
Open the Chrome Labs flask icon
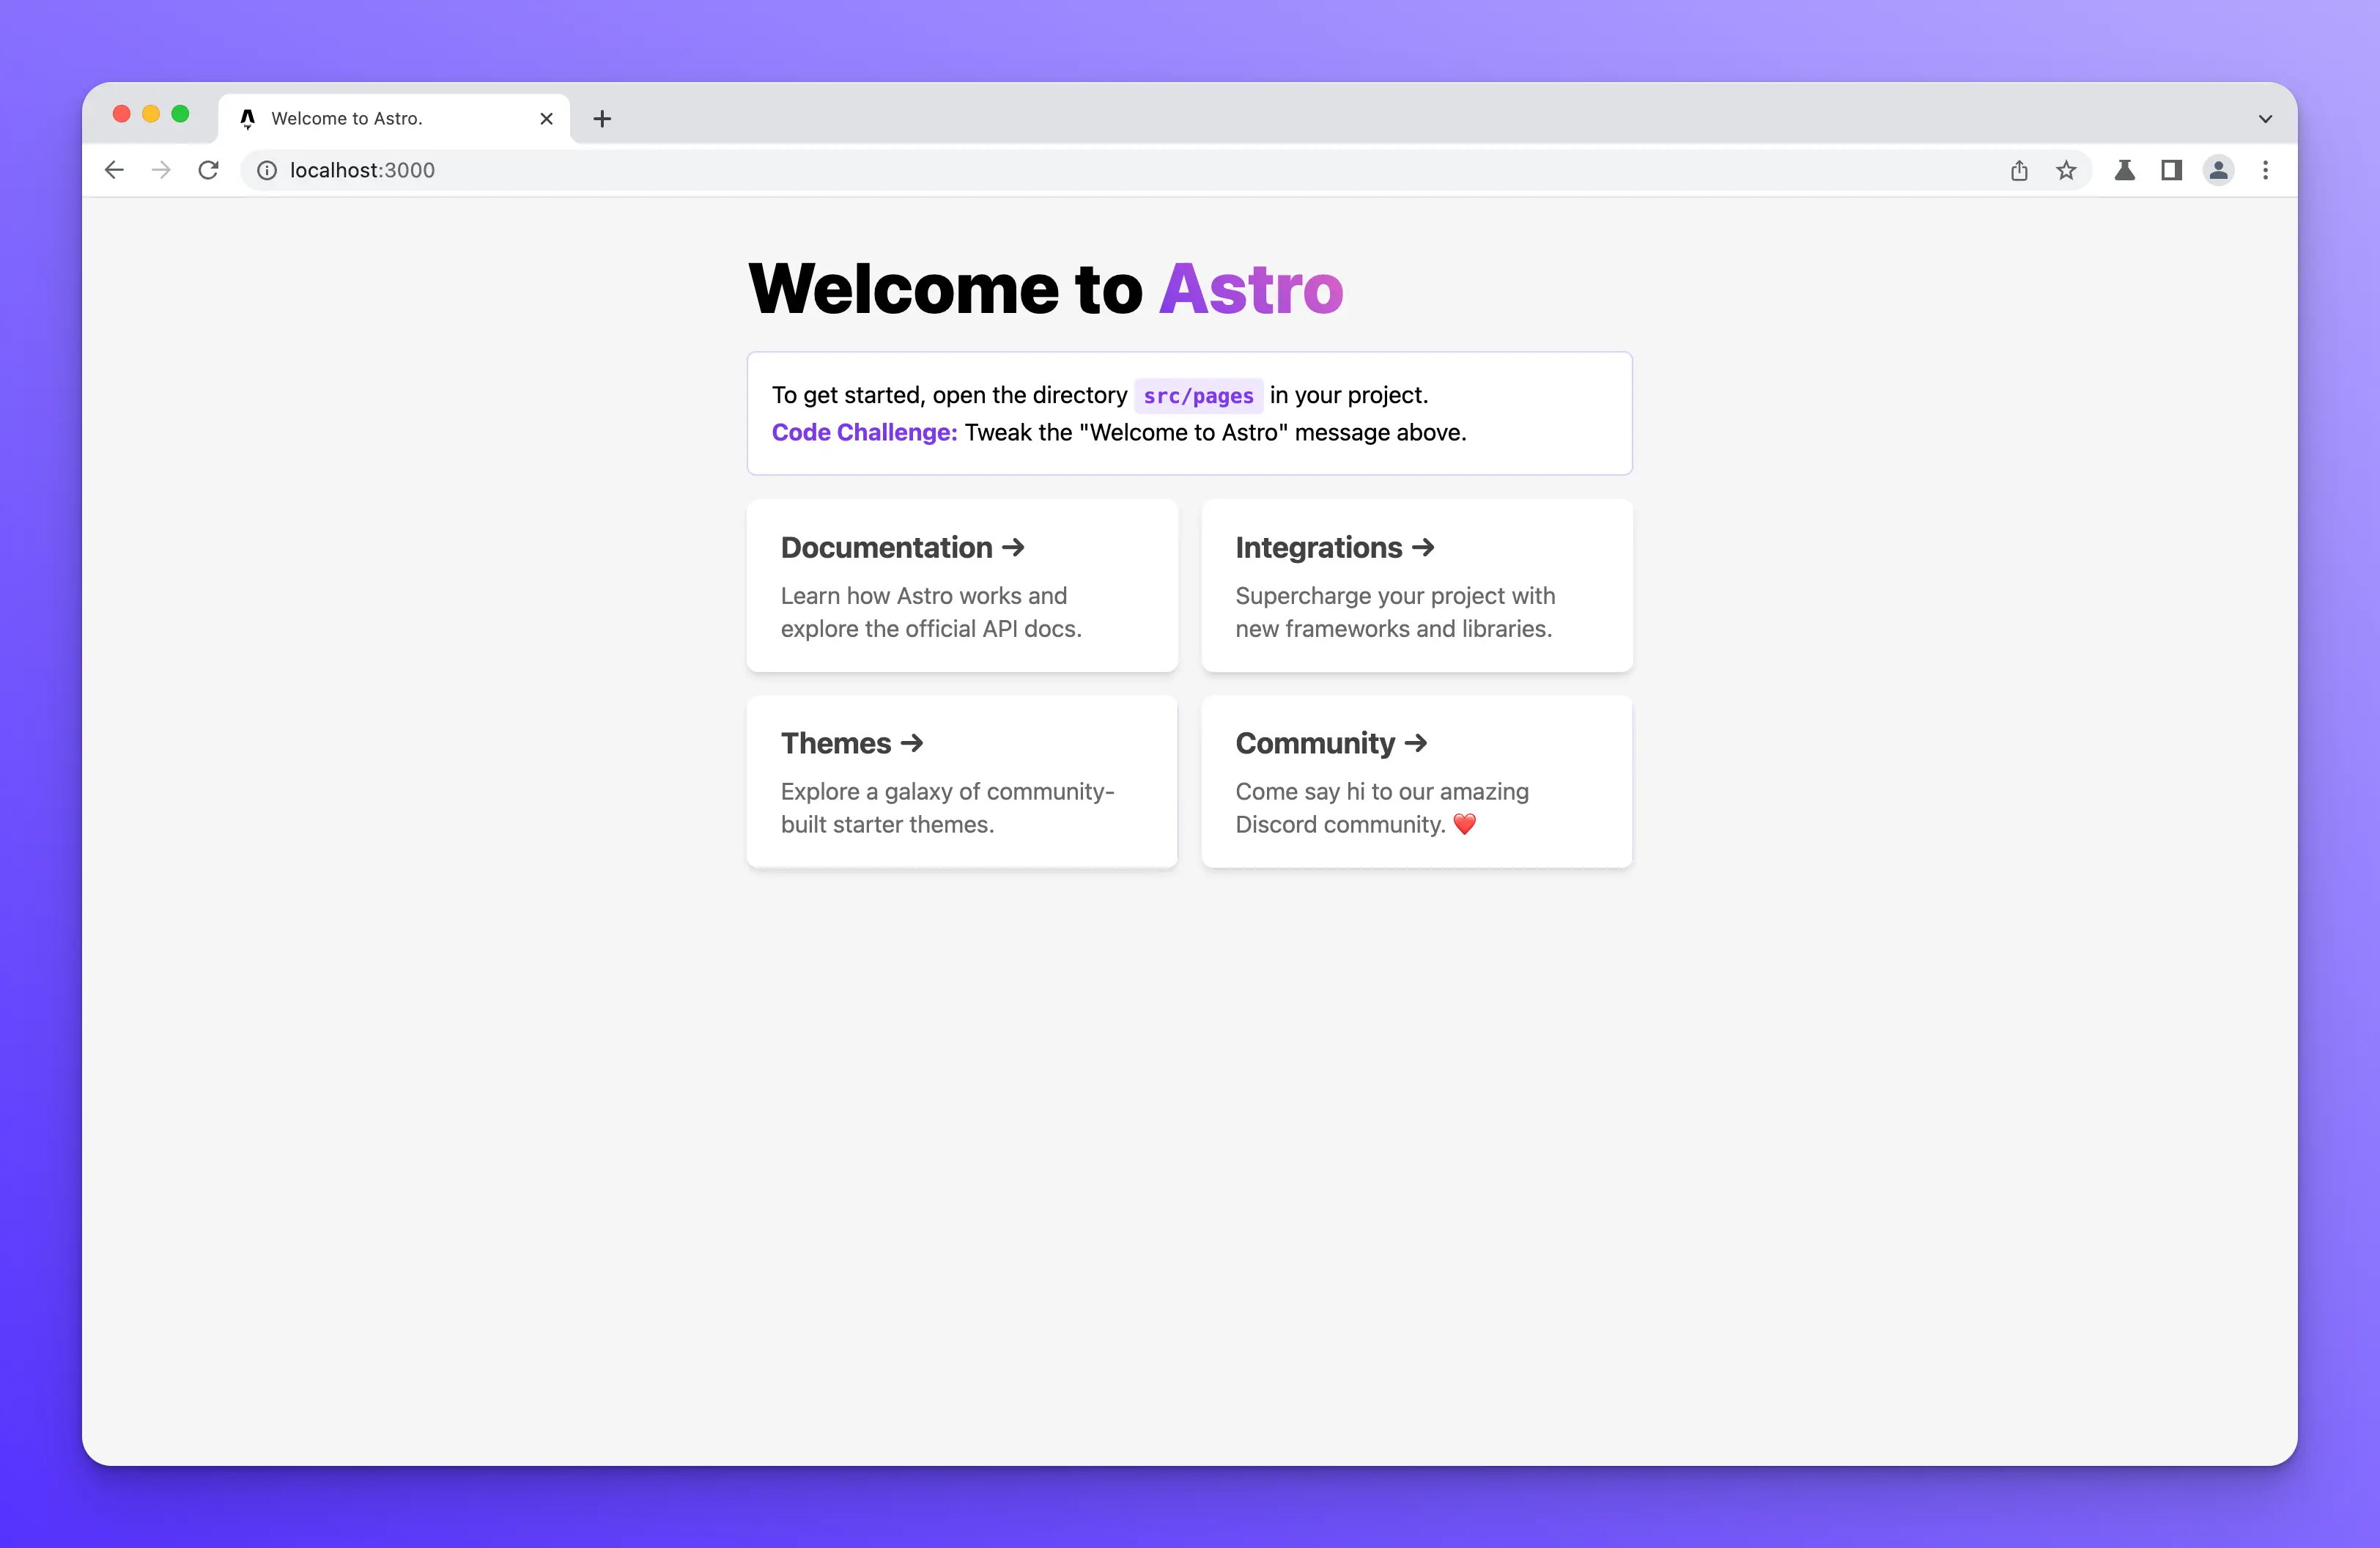click(2125, 170)
